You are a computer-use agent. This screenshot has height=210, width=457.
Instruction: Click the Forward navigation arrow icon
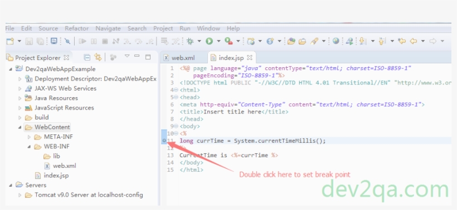[433, 41]
